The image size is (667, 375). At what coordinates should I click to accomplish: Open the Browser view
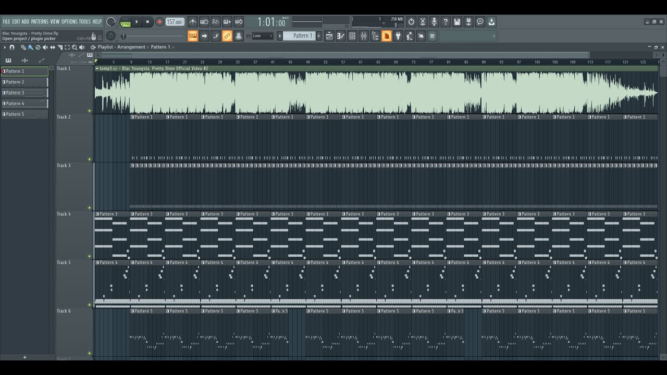[x=376, y=36]
